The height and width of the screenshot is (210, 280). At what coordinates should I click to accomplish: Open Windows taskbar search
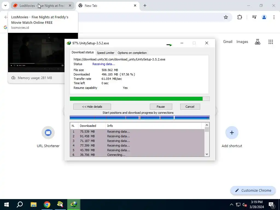[x=20, y=205]
